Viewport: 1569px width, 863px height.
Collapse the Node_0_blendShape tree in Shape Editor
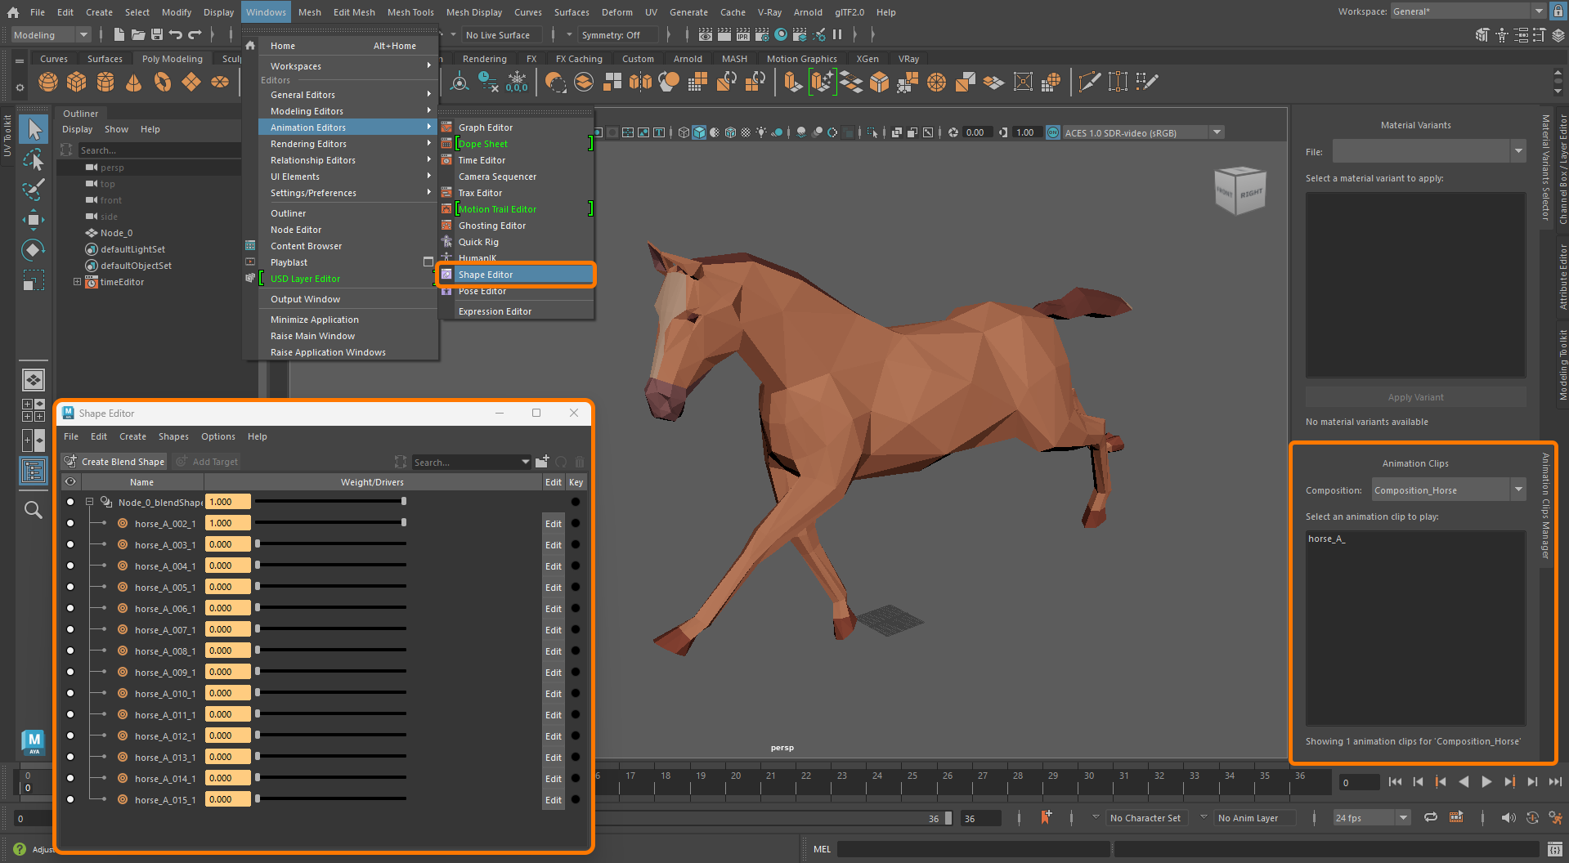click(x=89, y=501)
